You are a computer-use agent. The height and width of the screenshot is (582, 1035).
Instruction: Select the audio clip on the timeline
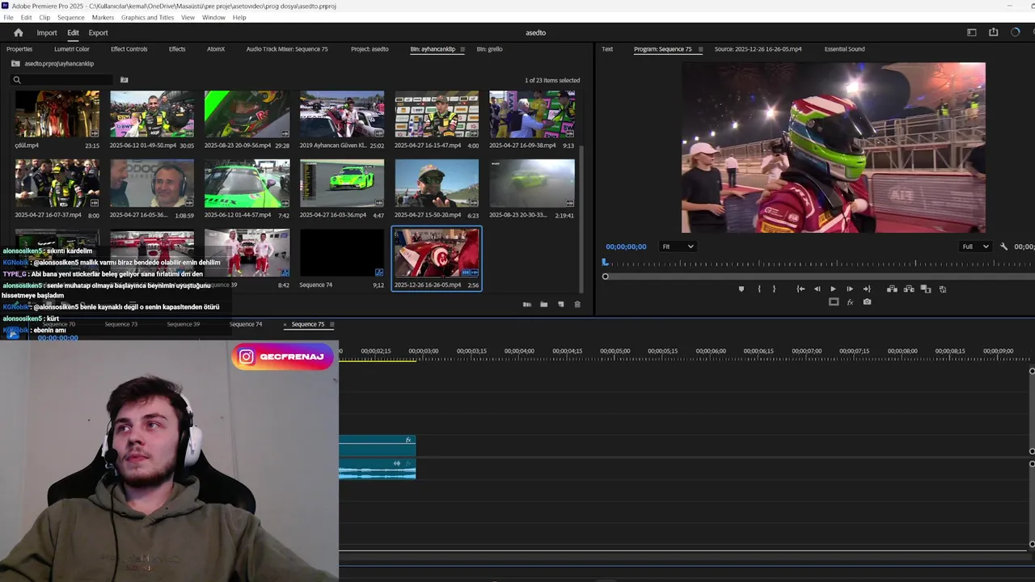(378, 469)
